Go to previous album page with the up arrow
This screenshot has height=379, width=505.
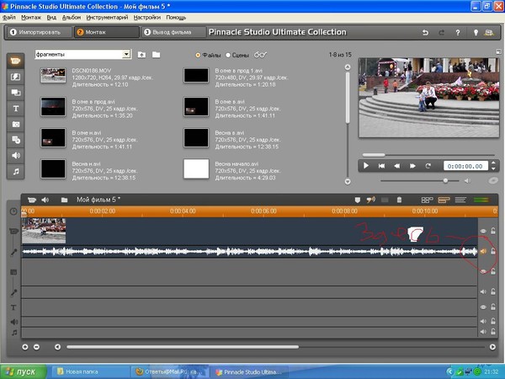click(x=348, y=67)
